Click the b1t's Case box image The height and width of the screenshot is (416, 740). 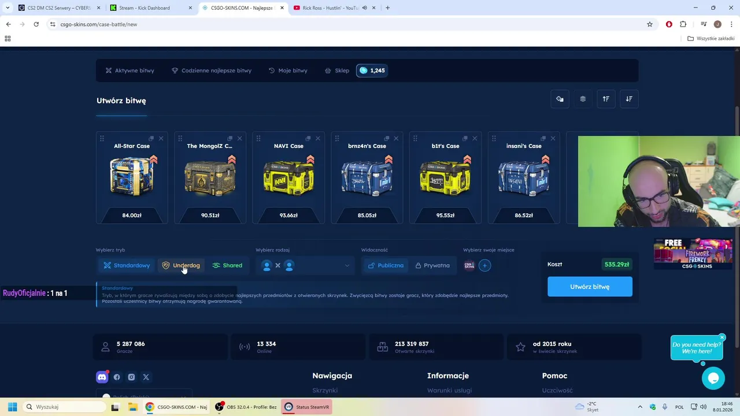pyautogui.click(x=445, y=177)
